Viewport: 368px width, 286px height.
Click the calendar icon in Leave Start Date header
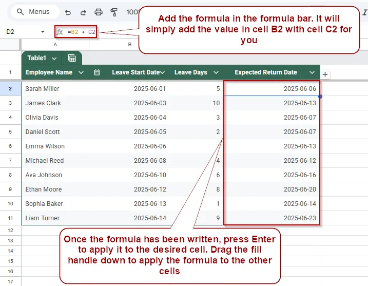tap(97, 72)
